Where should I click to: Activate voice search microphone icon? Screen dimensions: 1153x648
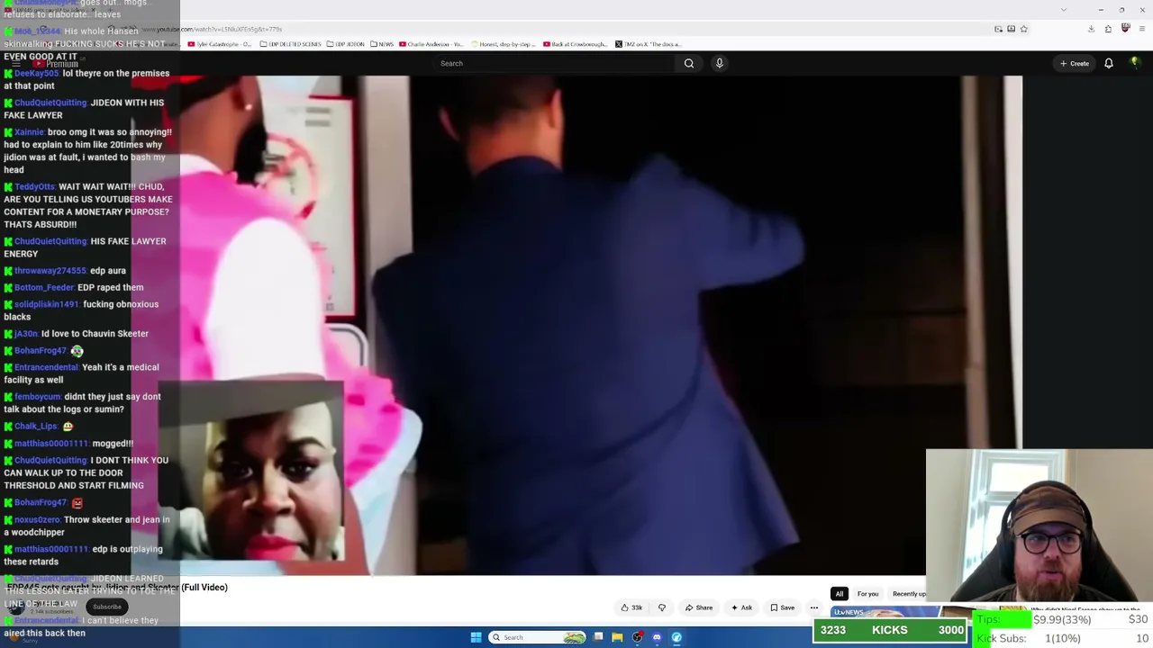coord(719,63)
